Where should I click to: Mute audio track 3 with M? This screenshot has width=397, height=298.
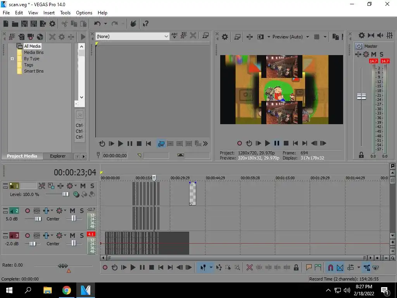click(72, 236)
